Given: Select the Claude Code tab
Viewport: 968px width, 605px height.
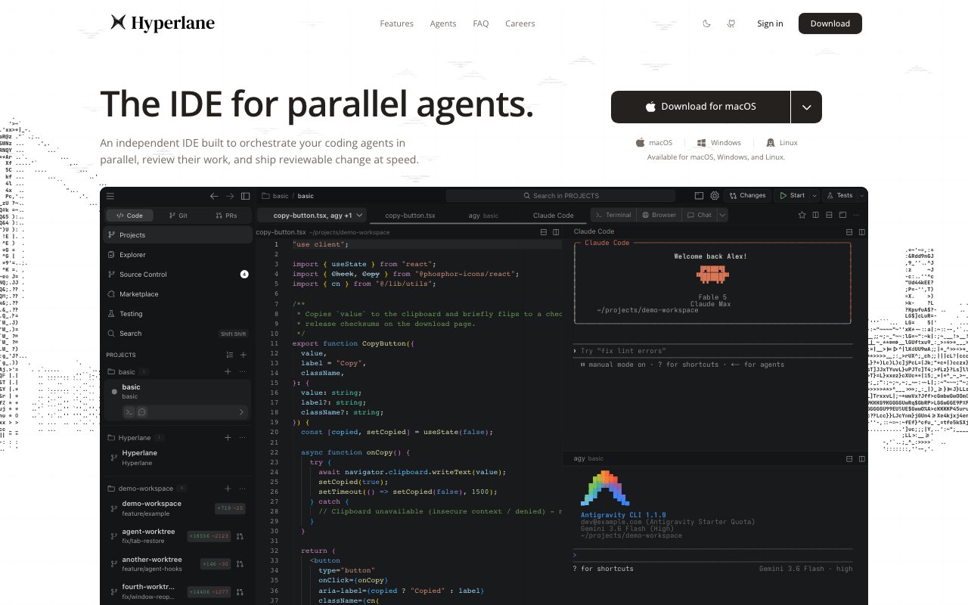Looking at the screenshot, I should point(553,216).
